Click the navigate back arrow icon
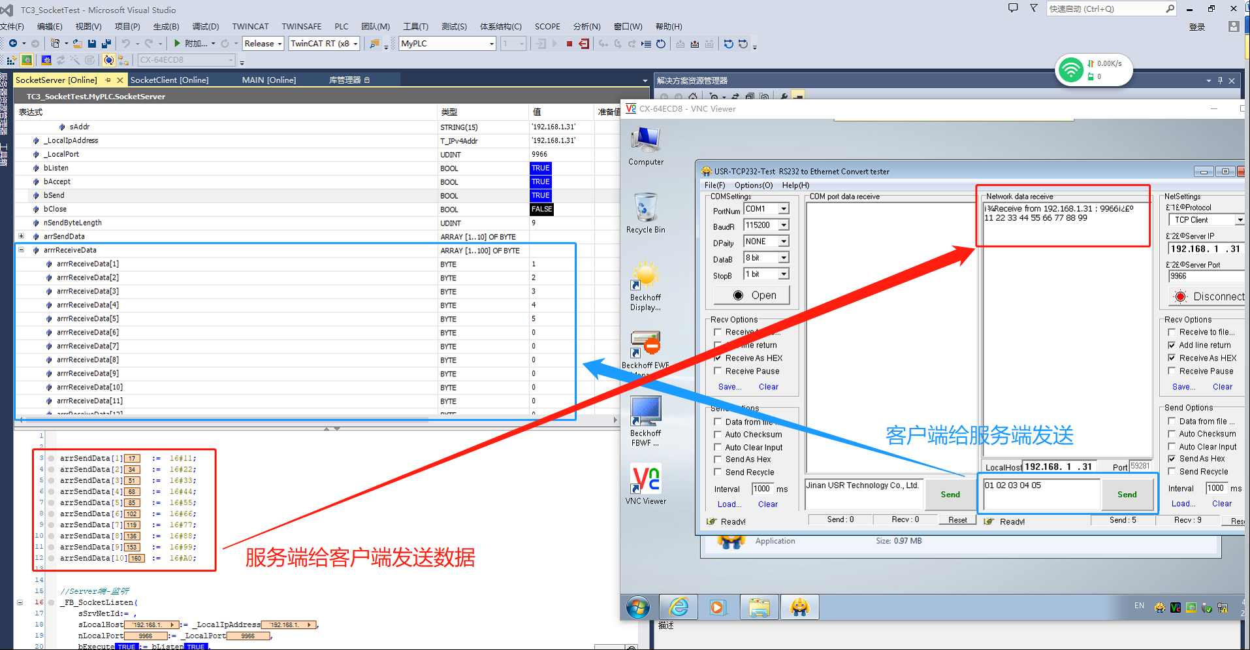Viewport: 1250px width, 650px height. (13, 44)
